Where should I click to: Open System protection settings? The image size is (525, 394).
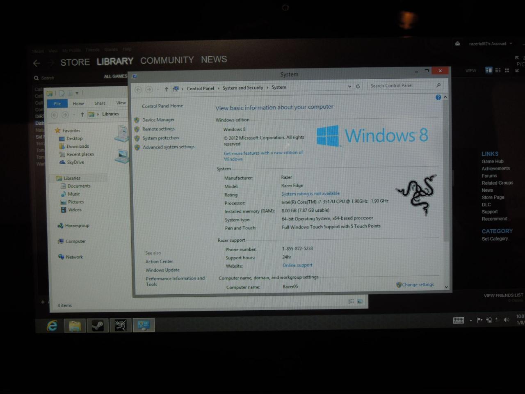tap(160, 138)
